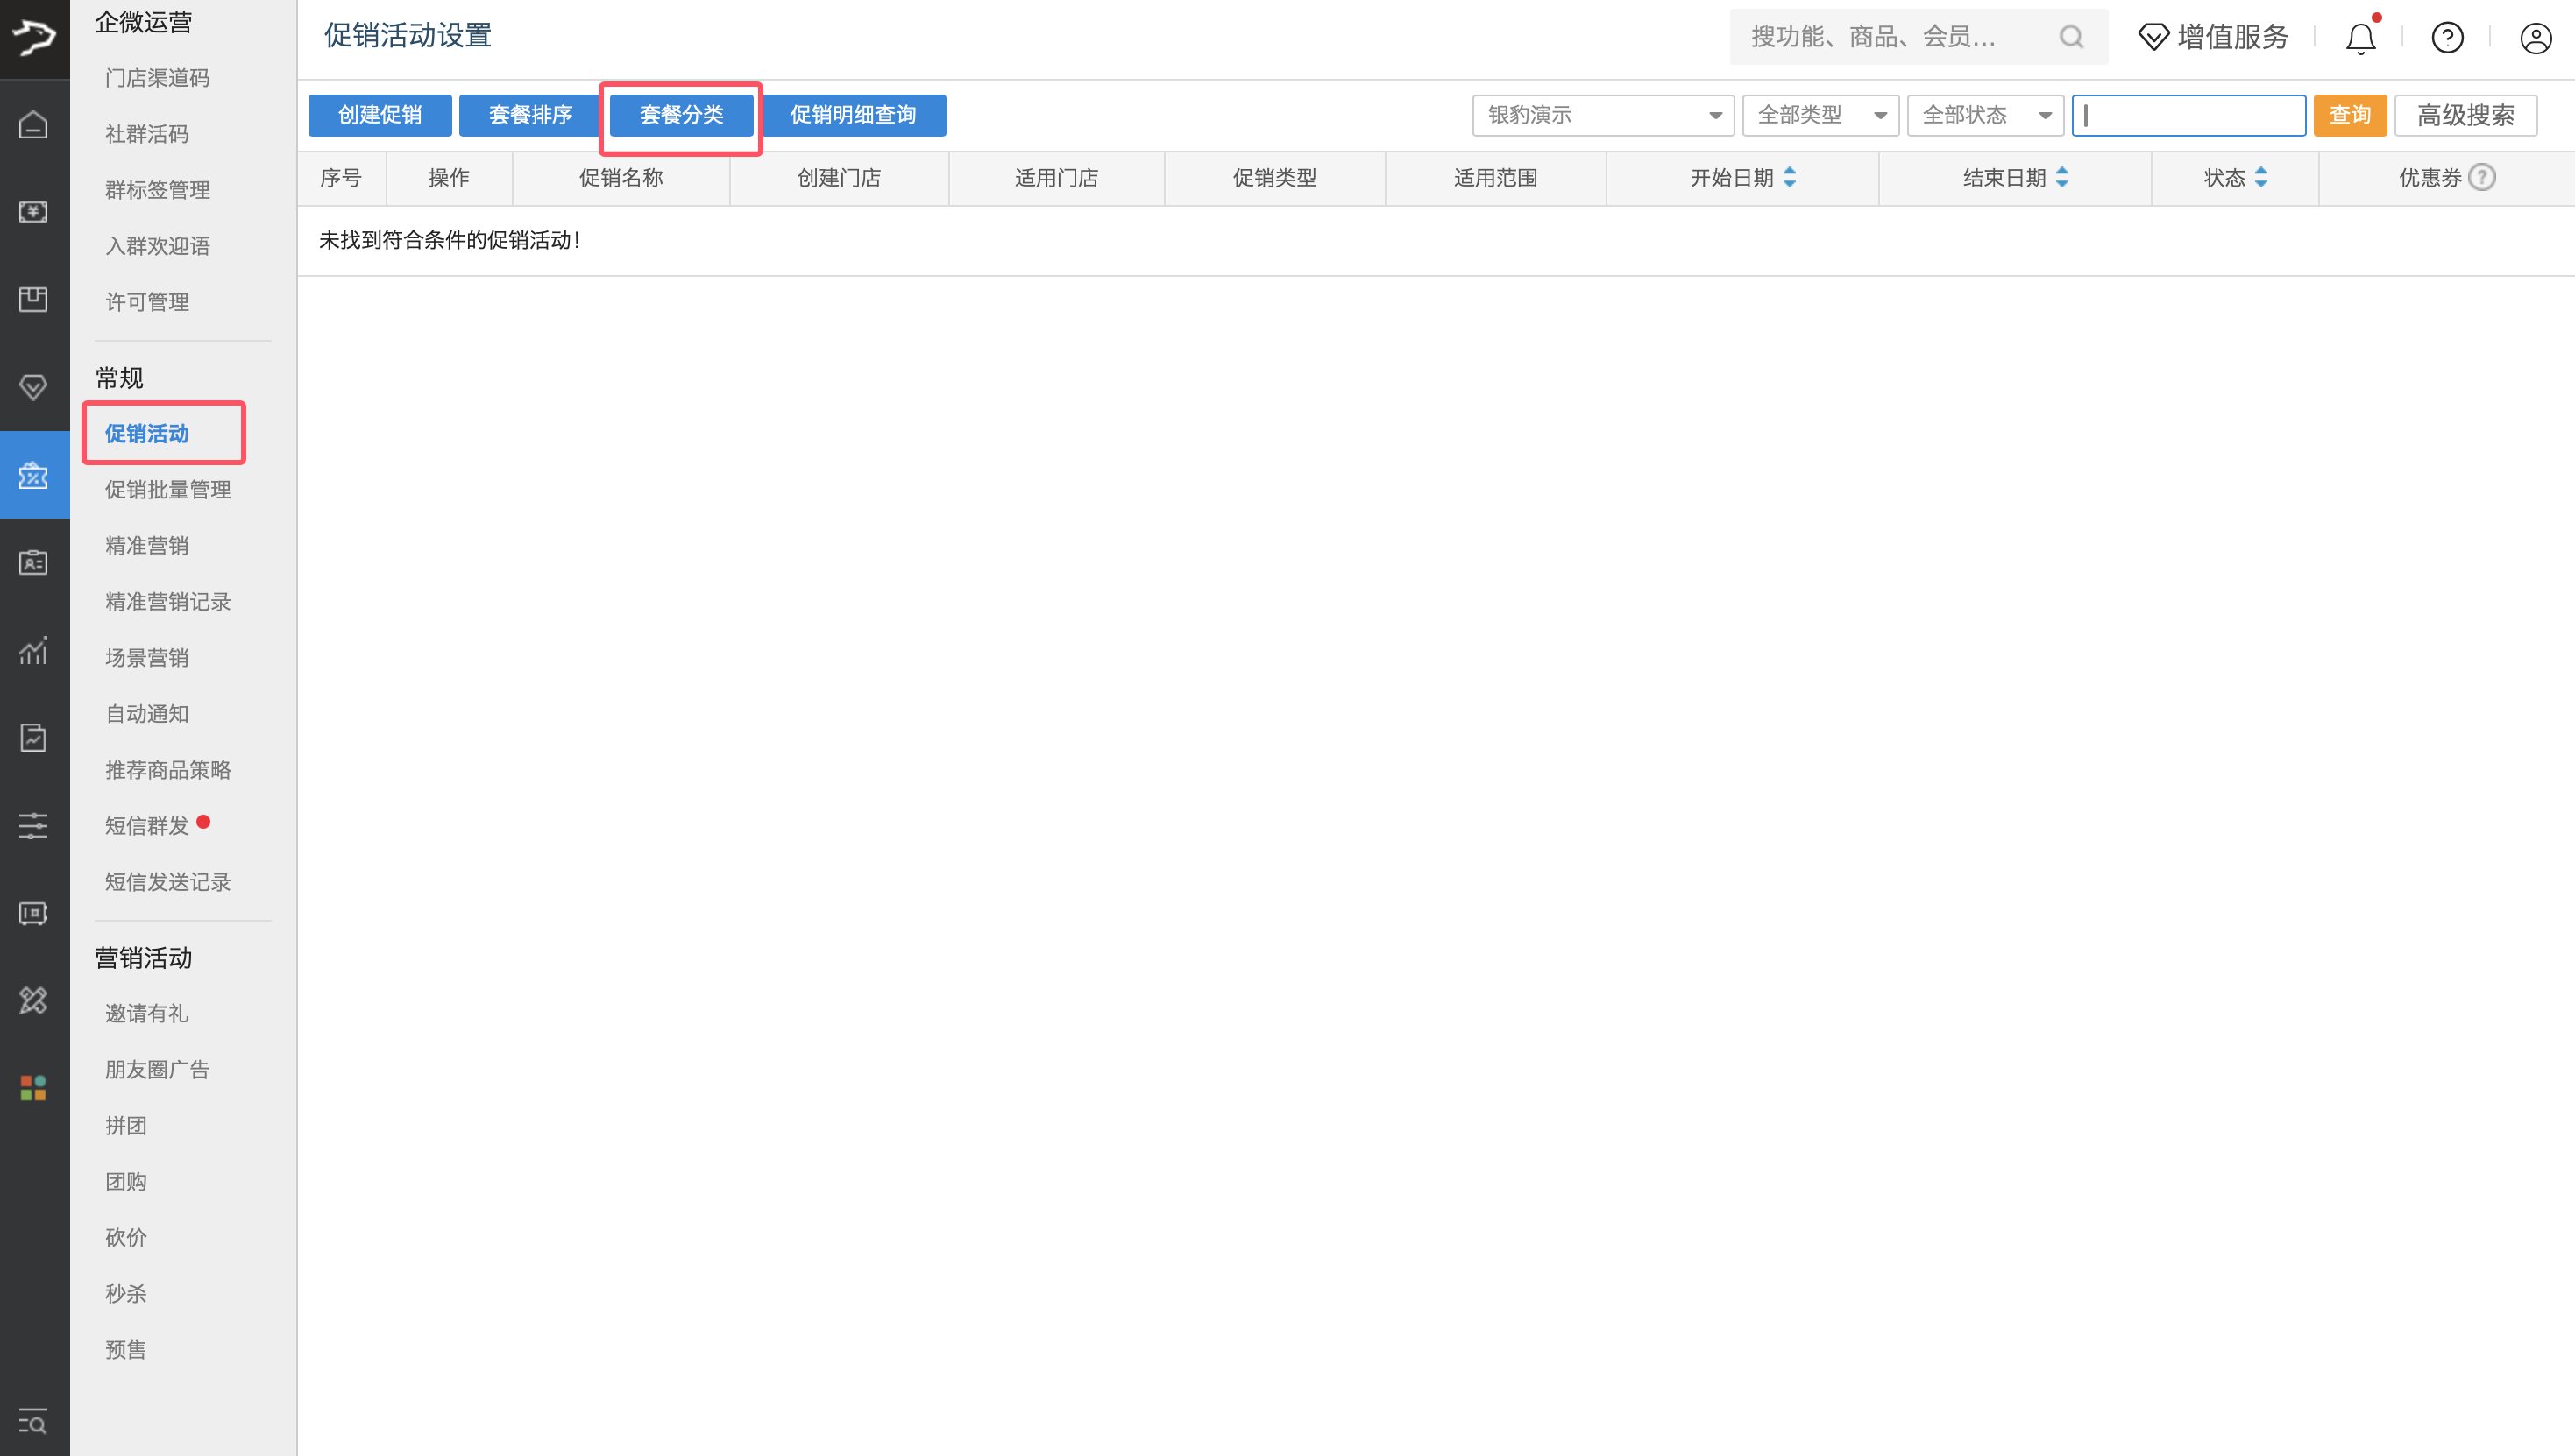The image size is (2575, 1456).
Task: Open 砍价 menu item
Action: [126, 1237]
